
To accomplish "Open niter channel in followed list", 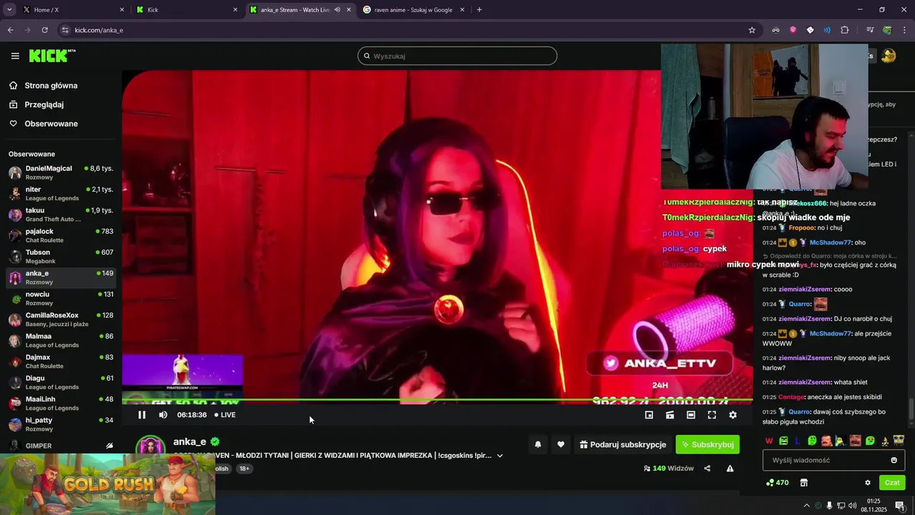I will (x=61, y=193).
